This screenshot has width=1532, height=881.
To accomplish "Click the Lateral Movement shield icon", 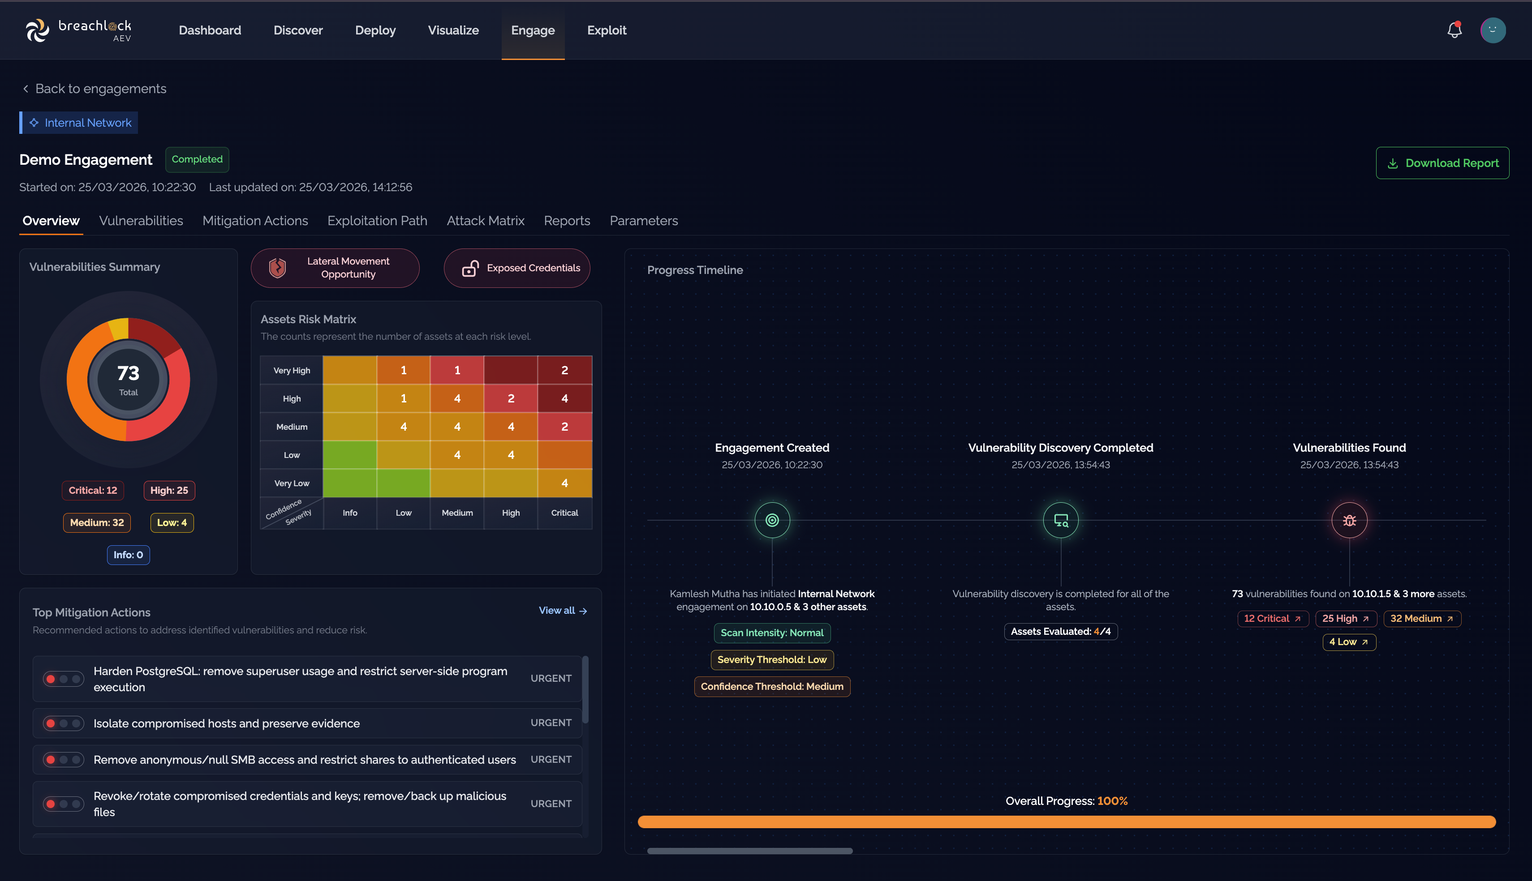I will tap(277, 268).
